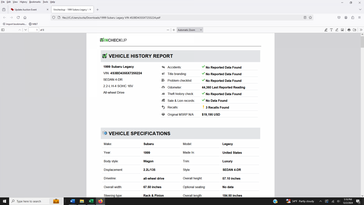This screenshot has height=205, width=364.
Task: Reload the current page
Action: (x=18, y=17)
